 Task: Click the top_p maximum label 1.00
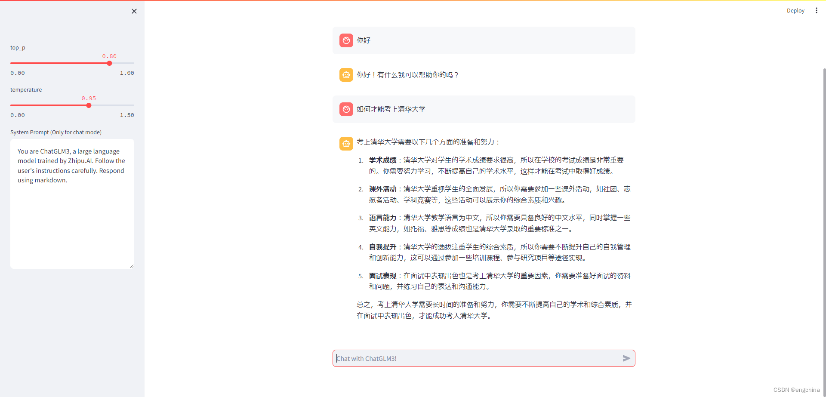point(127,73)
